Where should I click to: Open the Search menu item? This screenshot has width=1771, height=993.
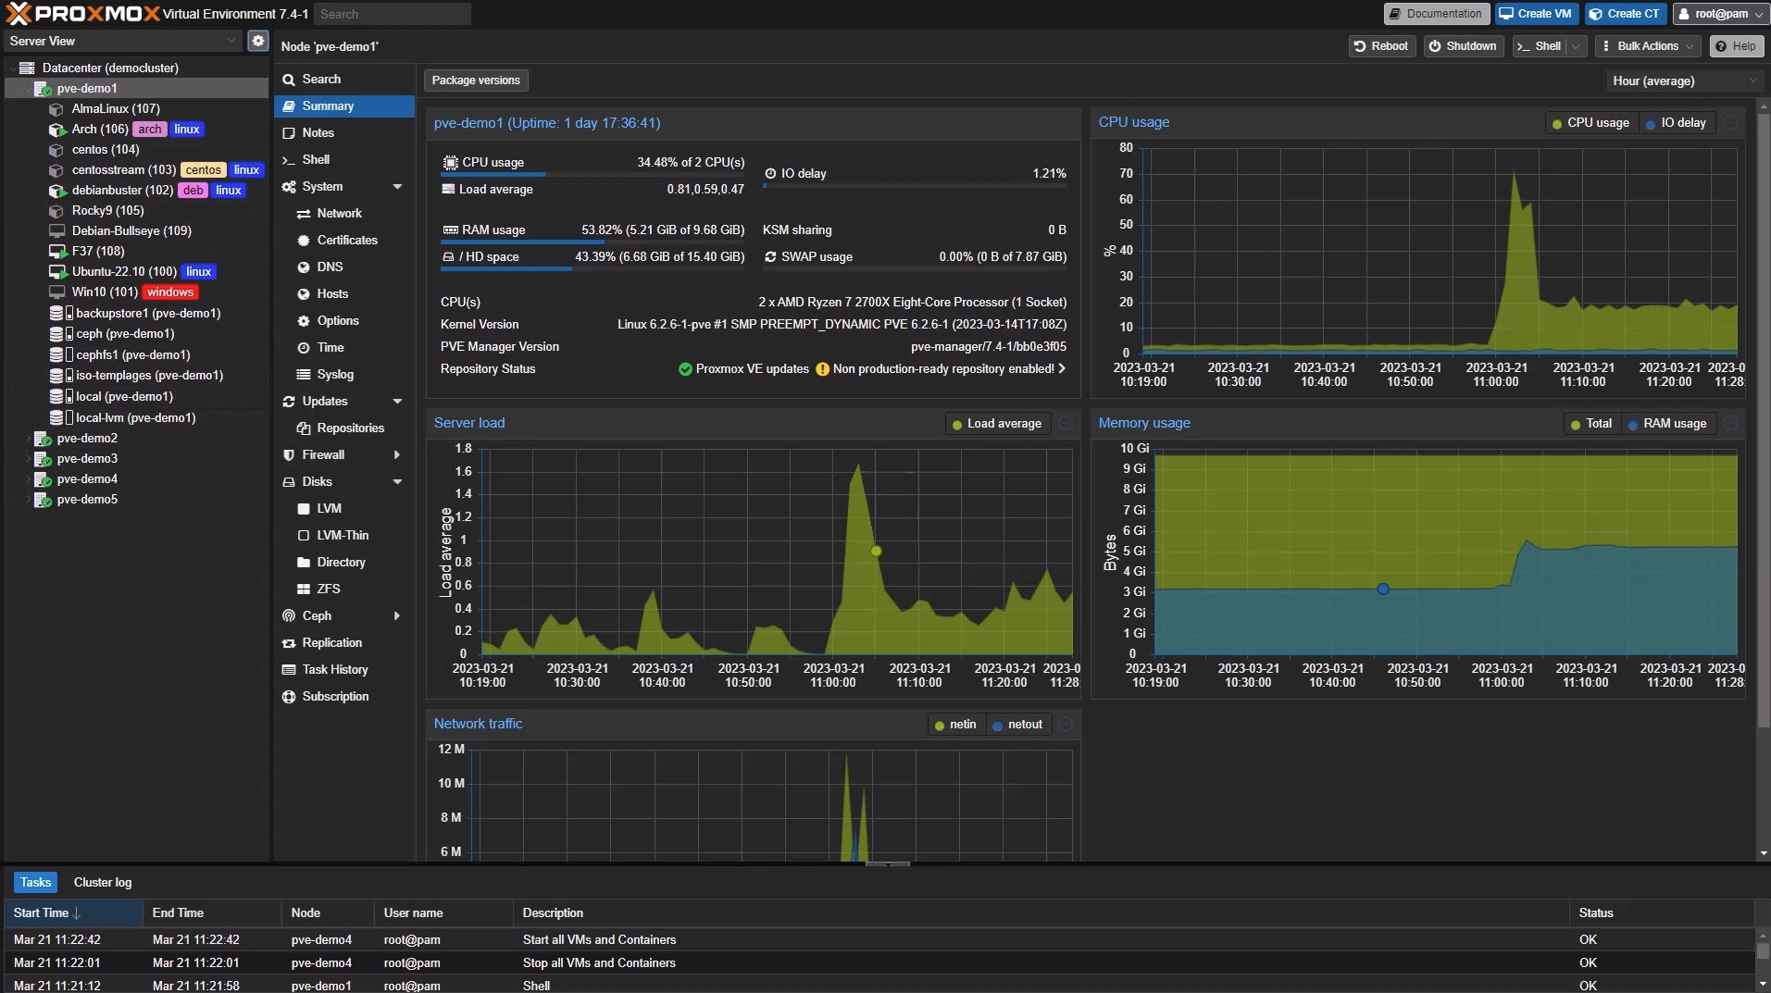(x=344, y=79)
